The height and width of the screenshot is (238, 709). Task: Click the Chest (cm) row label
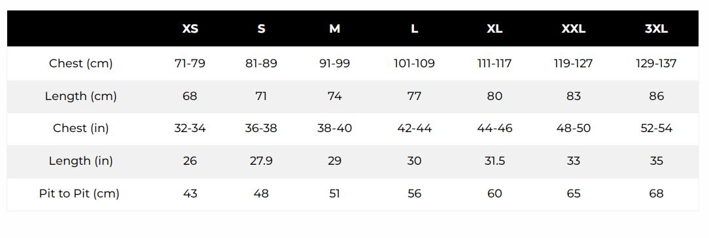pyautogui.click(x=81, y=63)
